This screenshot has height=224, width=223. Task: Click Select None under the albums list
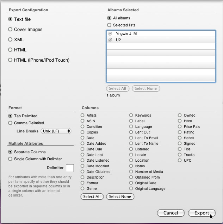pyautogui.click(x=146, y=88)
